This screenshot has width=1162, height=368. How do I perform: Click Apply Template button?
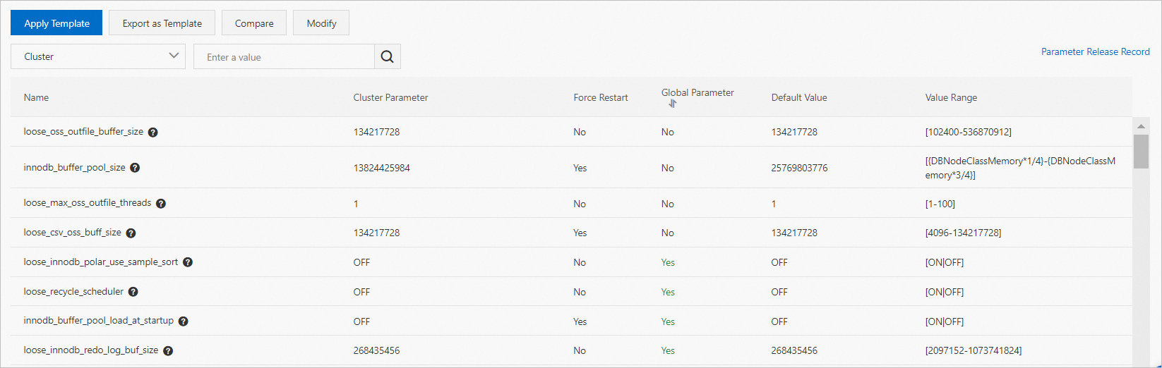click(x=56, y=23)
